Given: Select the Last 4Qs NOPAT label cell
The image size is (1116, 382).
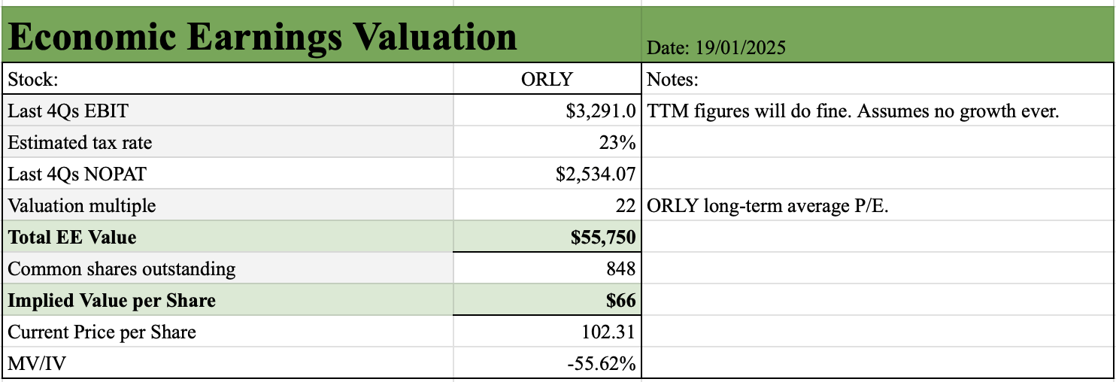Looking at the screenshot, I should [229, 174].
